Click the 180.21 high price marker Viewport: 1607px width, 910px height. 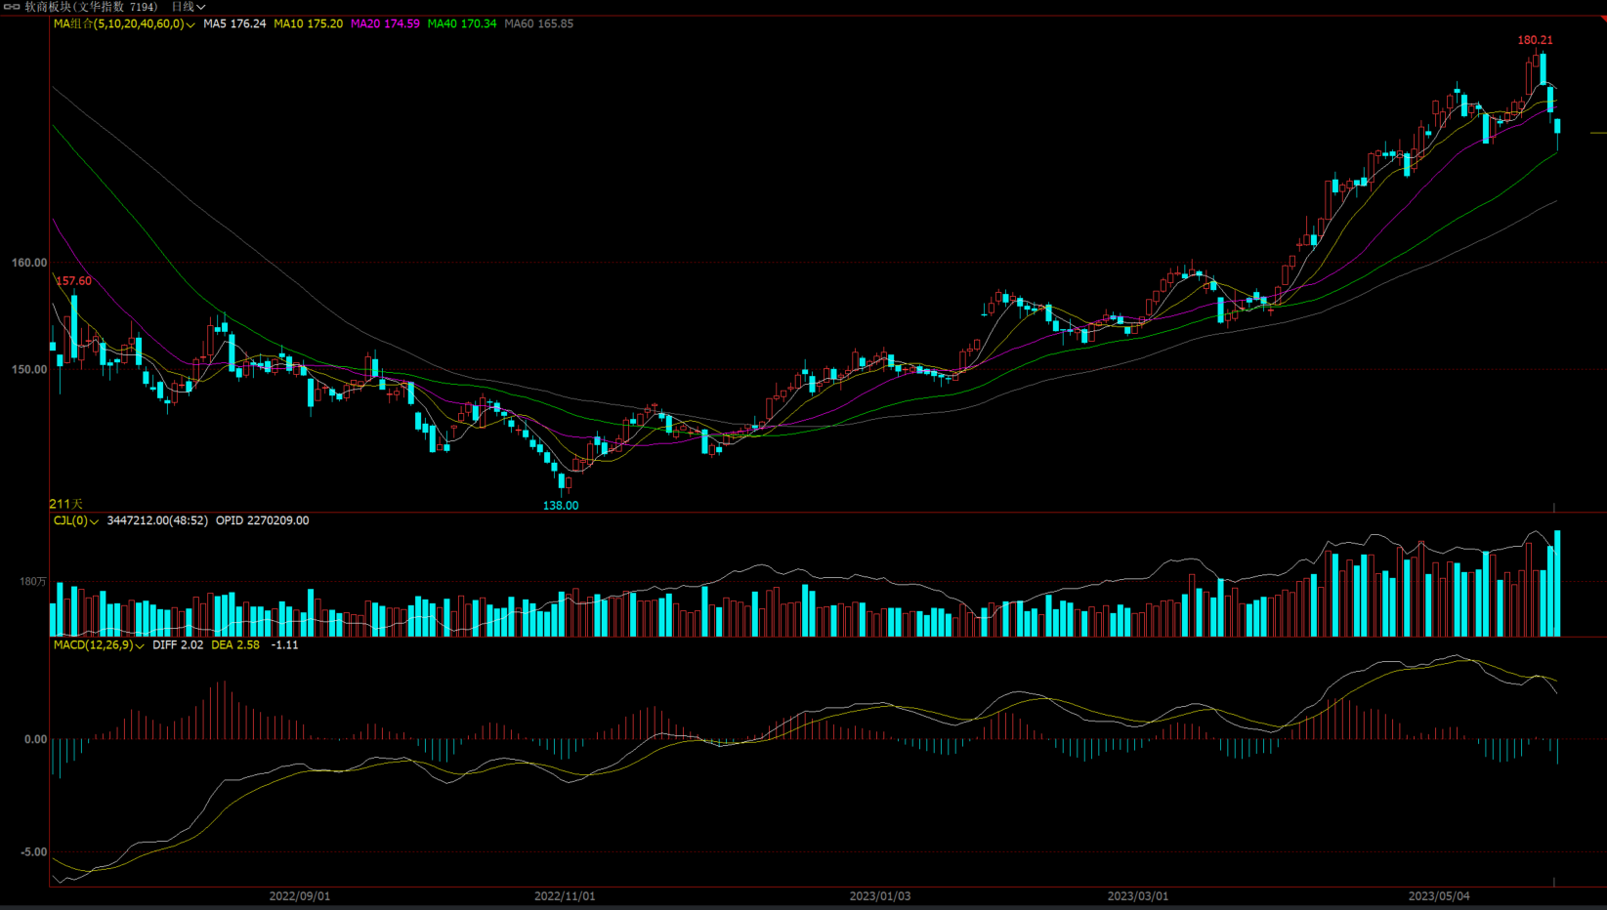[1535, 40]
